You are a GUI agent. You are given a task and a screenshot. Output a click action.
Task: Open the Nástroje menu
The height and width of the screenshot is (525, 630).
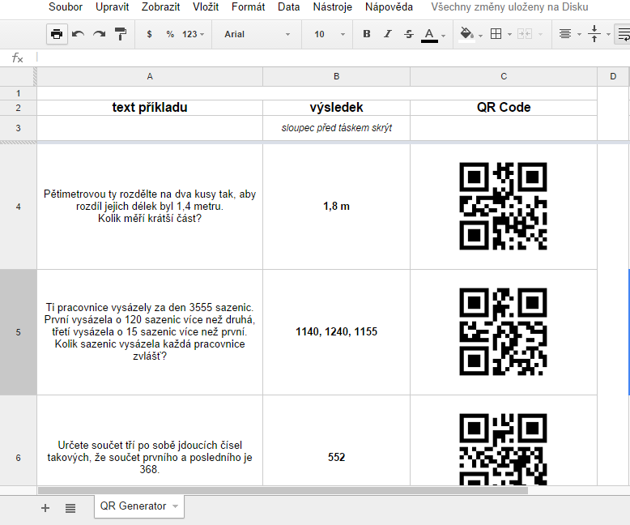tap(333, 6)
